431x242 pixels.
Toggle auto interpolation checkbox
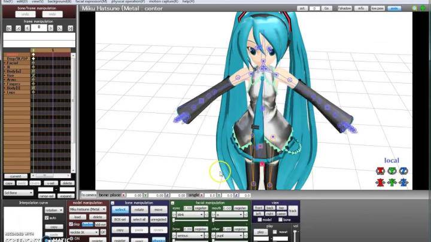(x=47, y=218)
